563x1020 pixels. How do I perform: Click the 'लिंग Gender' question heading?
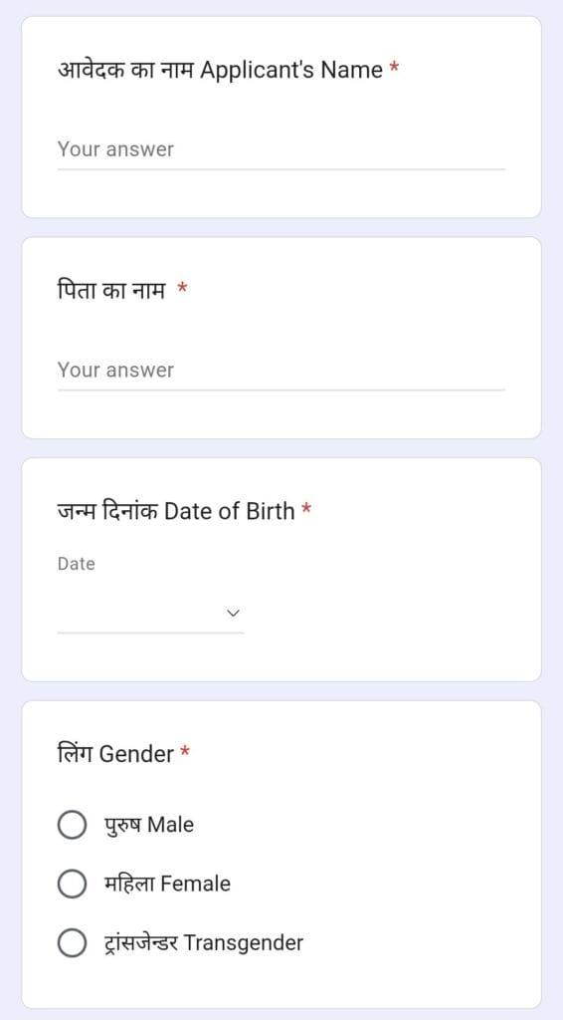coord(115,754)
